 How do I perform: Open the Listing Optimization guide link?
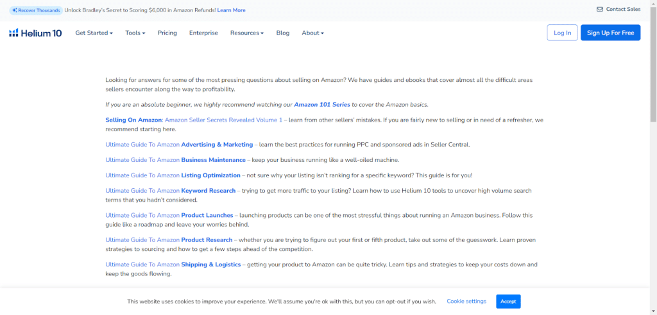click(x=173, y=175)
